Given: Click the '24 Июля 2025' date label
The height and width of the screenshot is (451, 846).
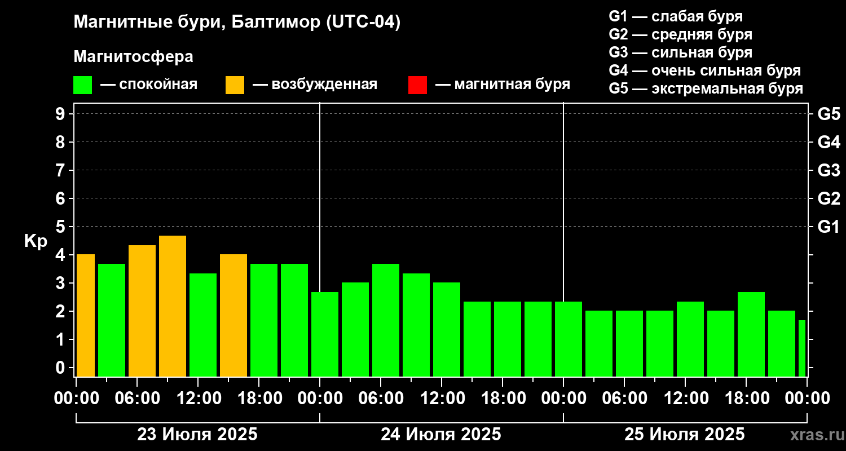Looking at the screenshot, I should pos(441,435).
